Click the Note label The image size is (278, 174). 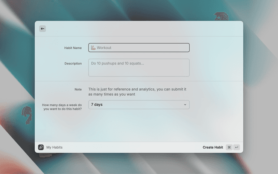(x=78, y=89)
